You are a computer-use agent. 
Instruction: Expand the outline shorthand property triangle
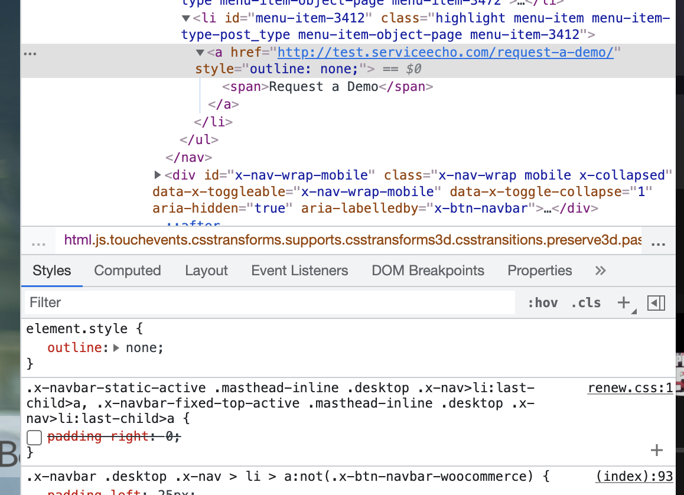[116, 348]
